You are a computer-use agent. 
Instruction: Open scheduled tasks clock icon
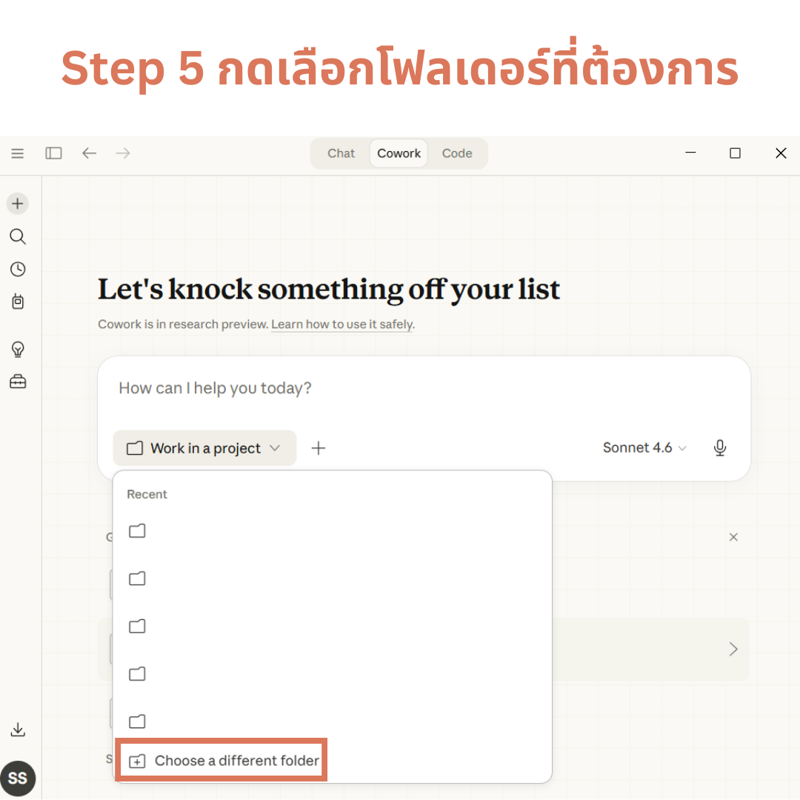(18, 270)
